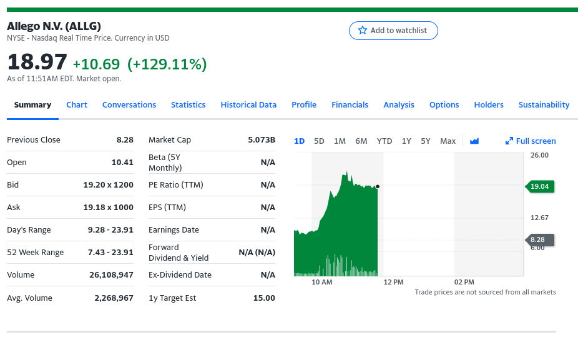
Task: Click the Full screen expand arrows icon
Action: (509, 141)
